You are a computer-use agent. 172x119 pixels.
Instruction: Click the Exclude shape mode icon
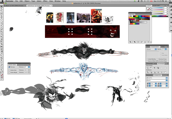158,68
